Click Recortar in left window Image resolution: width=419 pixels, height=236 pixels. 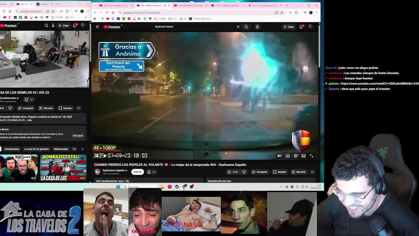[x=46, y=108]
